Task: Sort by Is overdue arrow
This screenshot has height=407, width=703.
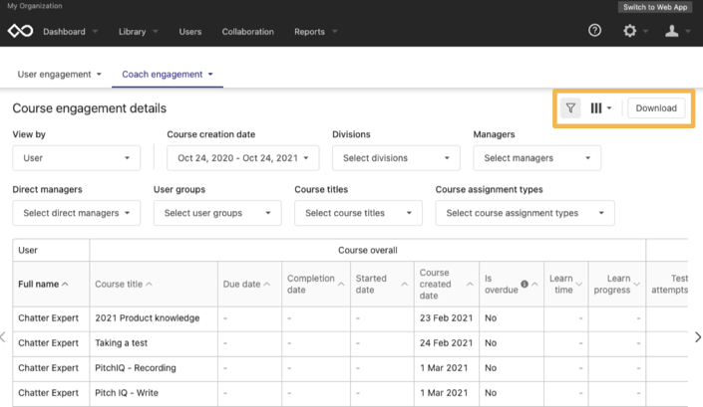Action: (534, 284)
